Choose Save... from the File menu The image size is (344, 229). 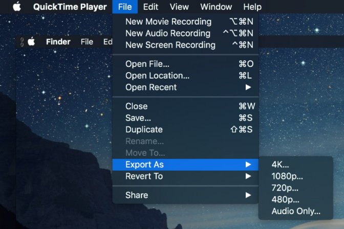click(x=186, y=118)
